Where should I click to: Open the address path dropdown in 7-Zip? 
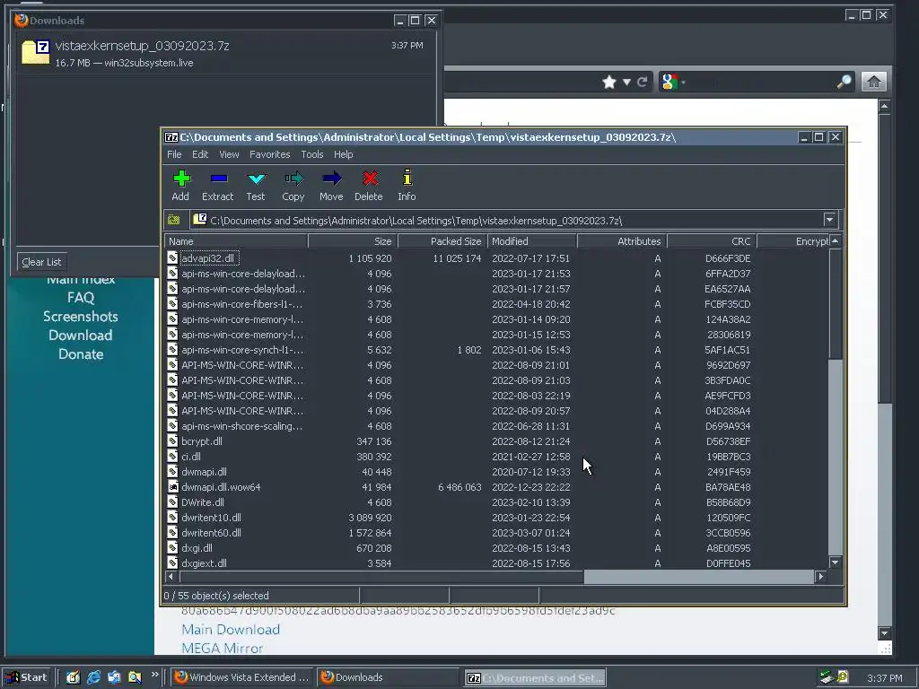click(829, 220)
